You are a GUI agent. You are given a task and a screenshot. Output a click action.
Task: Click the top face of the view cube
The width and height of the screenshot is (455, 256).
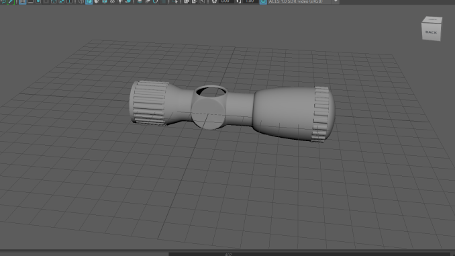432,19
